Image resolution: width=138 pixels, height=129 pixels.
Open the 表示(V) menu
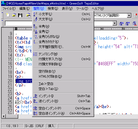point(67,9)
